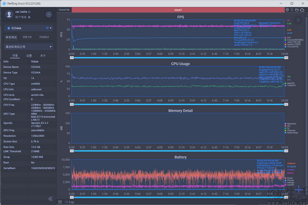This screenshot has height=205, width=308.
Task: Click the Memory Detail chart right range handle
Action: coord(286,151)
